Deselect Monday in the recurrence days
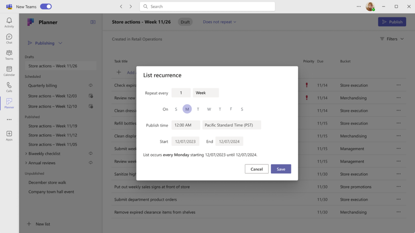The image size is (415, 233). coord(187,109)
